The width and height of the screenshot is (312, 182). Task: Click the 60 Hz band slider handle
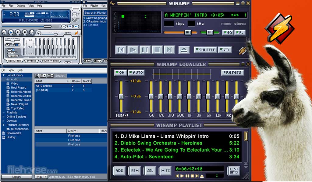151,96
